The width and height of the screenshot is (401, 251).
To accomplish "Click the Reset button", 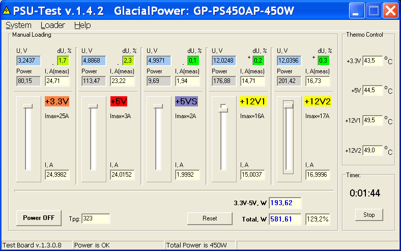I will (210, 218).
